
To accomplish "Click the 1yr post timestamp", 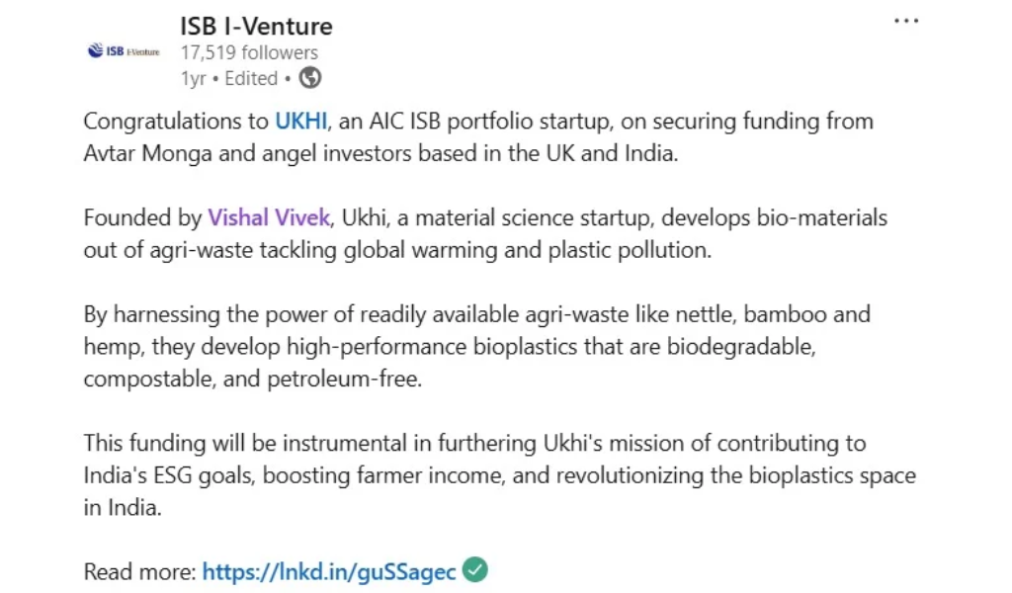I will pos(192,78).
